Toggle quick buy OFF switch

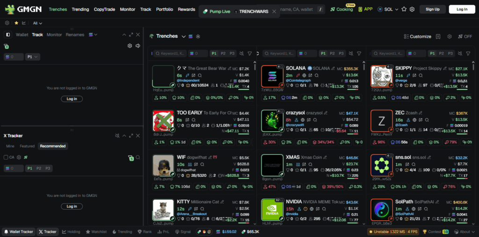click(x=465, y=36)
